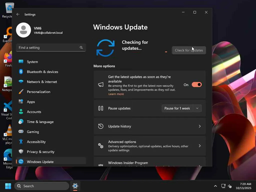This screenshot has height=192, width=256.
Task: Click the muted volume tray icon
Action: coord(230,186)
